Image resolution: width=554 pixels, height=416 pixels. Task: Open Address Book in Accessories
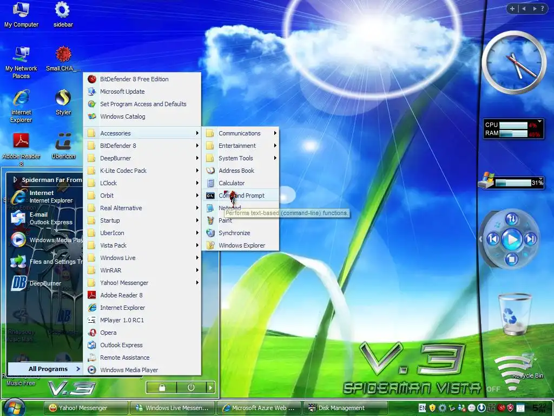pyautogui.click(x=241, y=171)
